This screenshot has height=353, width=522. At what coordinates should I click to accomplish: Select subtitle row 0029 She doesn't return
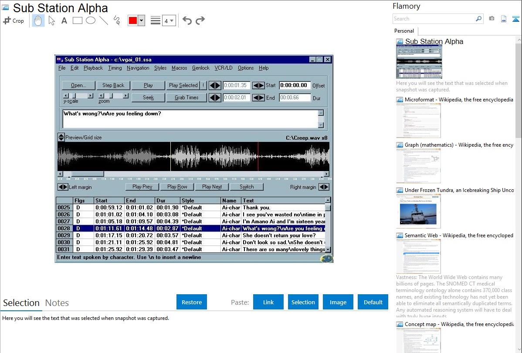point(190,235)
